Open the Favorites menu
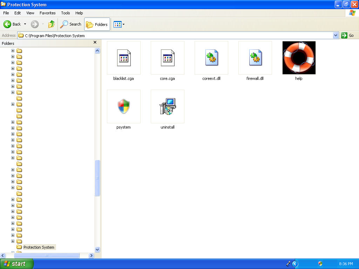The height and width of the screenshot is (269, 359). tap(47, 13)
